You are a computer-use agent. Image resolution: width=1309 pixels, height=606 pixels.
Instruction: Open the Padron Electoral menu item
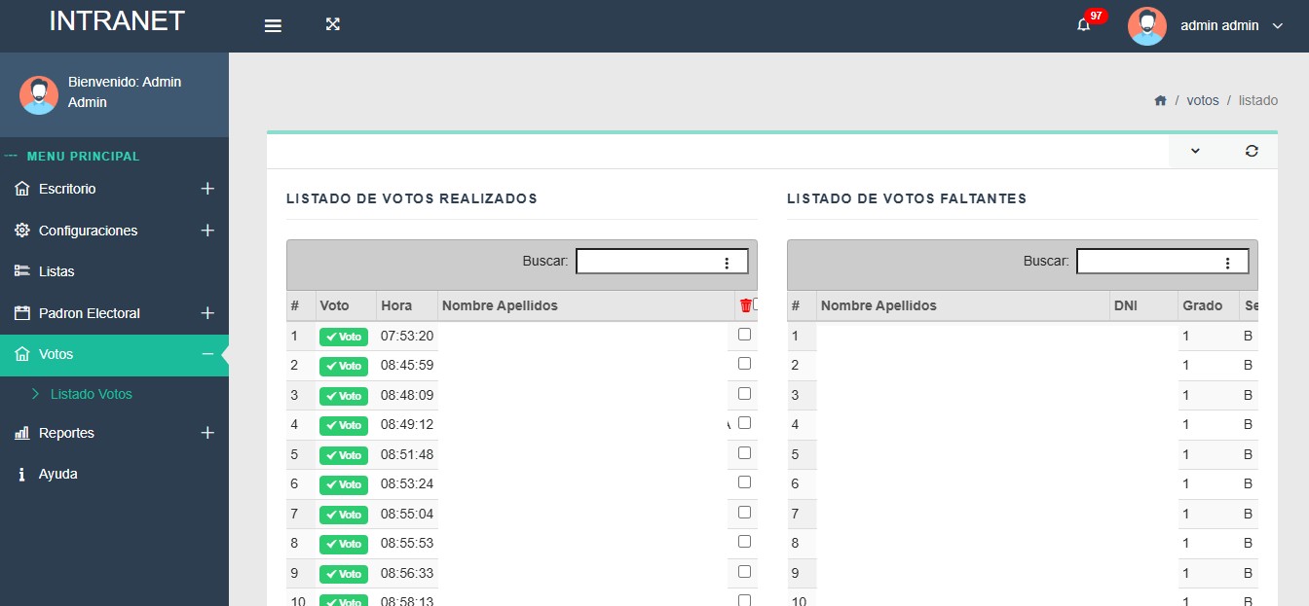(x=114, y=313)
